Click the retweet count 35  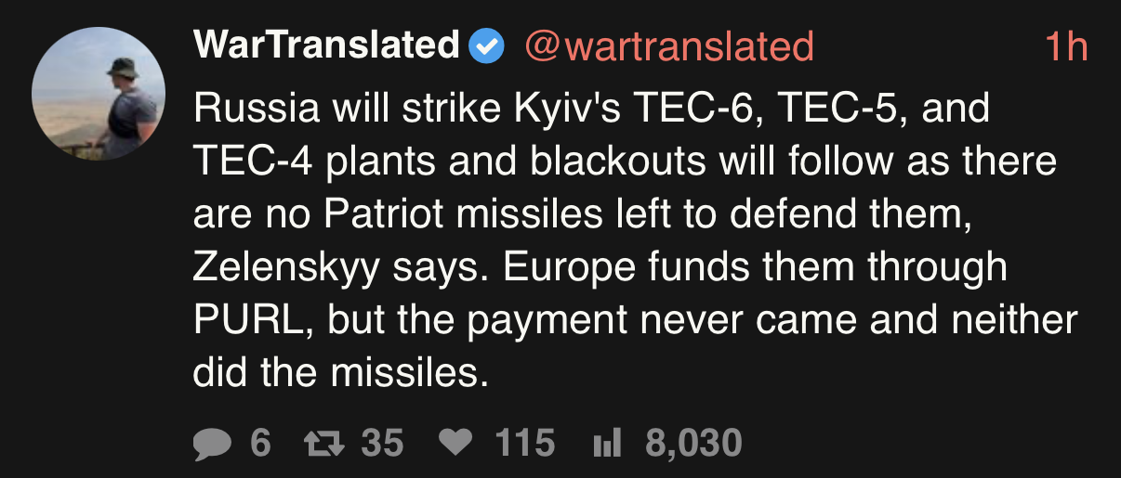(x=382, y=444)
